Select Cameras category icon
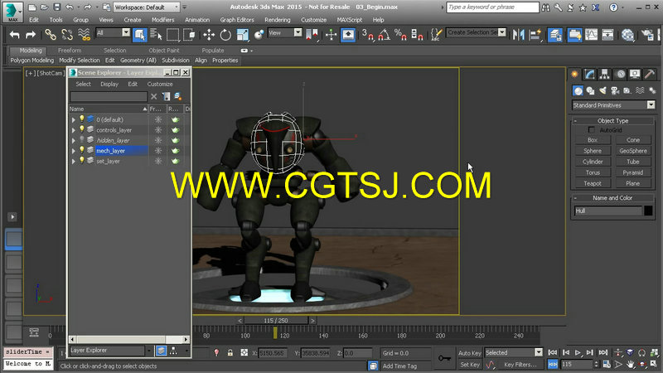The width and height of the screenshot is (663, 373). point(615,90)
